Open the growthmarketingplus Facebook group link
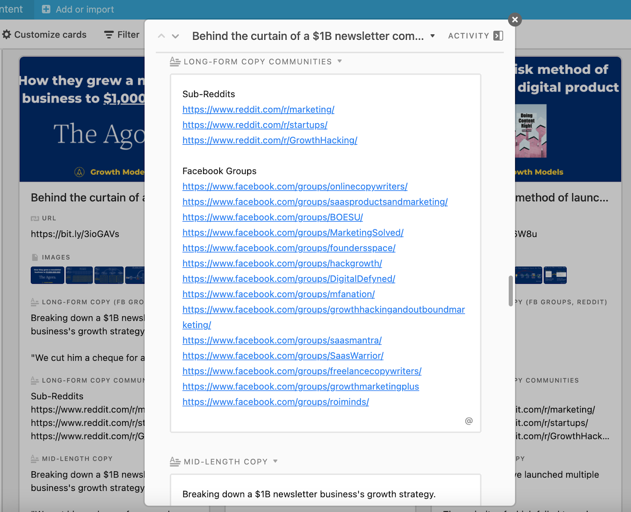 coord(301,386)
